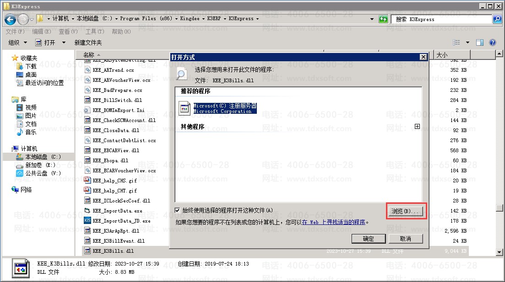Click the 公共云盘 (V:) drive icon
Image resolution: width=505 pixels, height=282 pixels.
(x=20, y=173)
